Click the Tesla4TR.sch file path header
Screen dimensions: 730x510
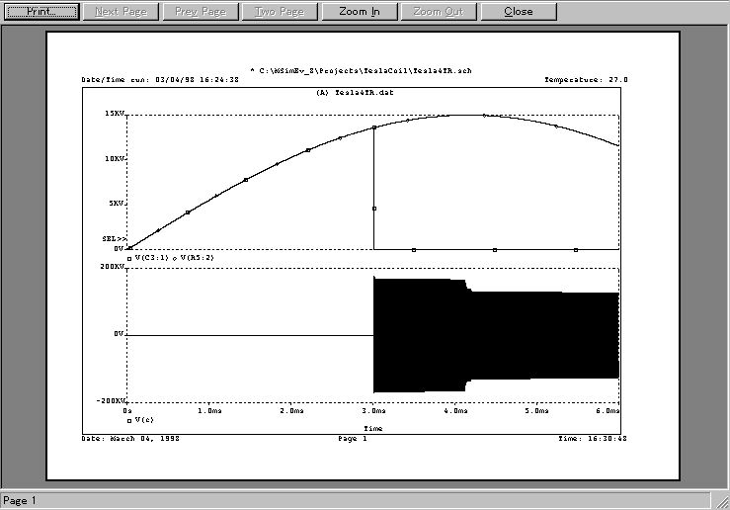click(360, 71)
